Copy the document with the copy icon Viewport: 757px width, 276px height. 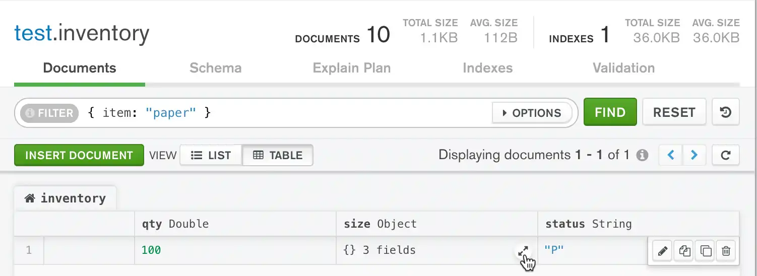point(684,250)
